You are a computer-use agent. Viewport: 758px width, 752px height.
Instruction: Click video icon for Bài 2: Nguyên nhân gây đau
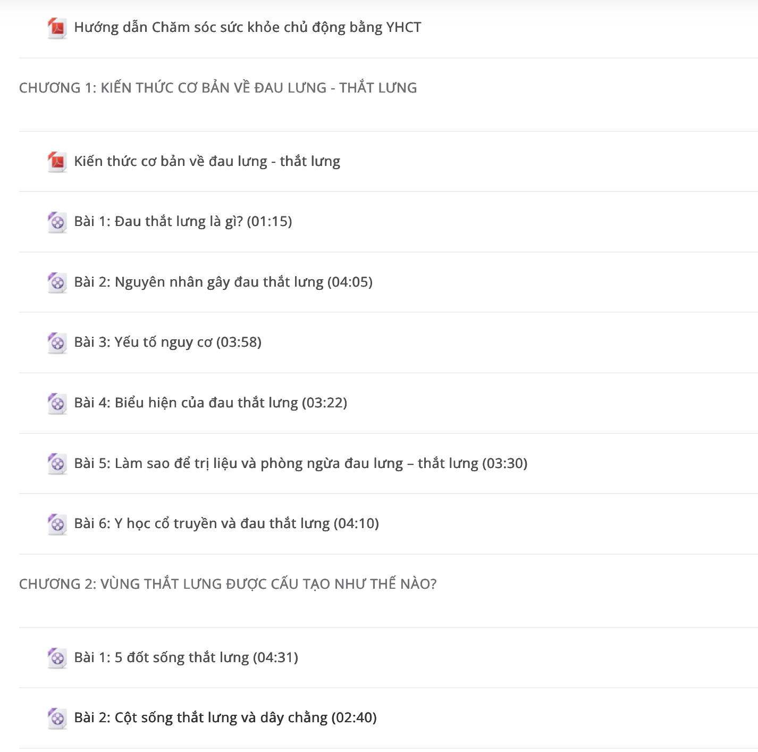pyautogui.click(x=57, y=282)
